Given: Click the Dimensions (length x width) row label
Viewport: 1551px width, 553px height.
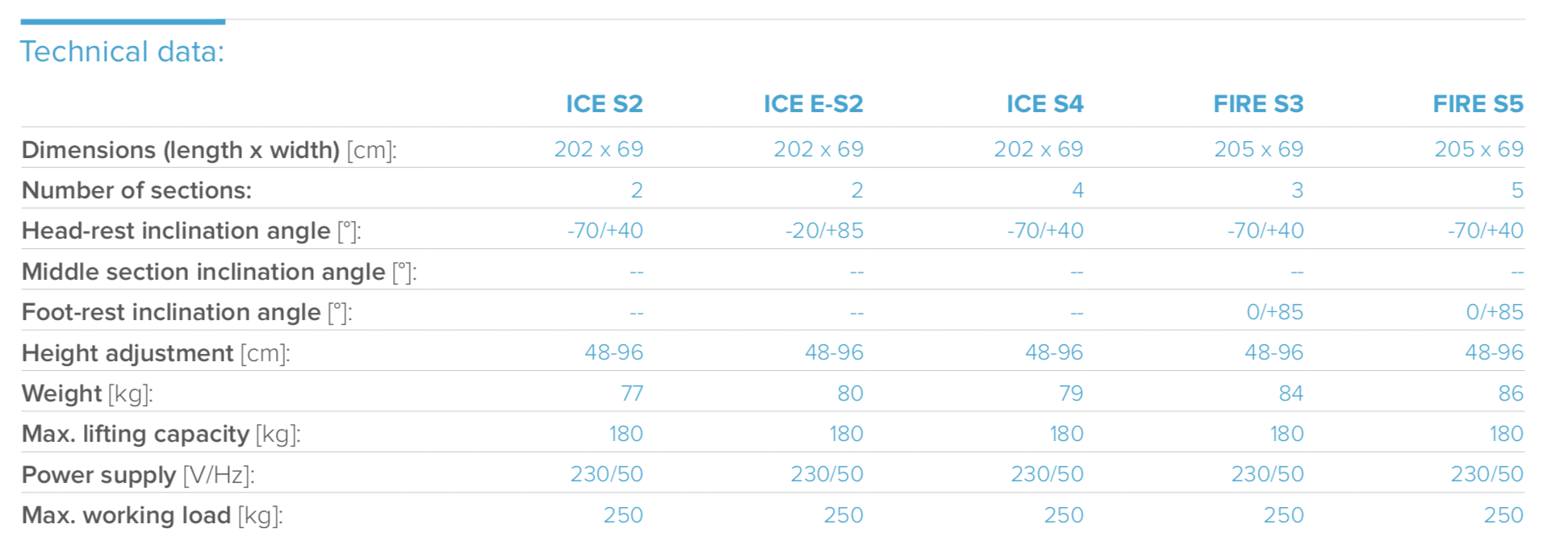Looking at the screenshot, I should coord(209,150).
